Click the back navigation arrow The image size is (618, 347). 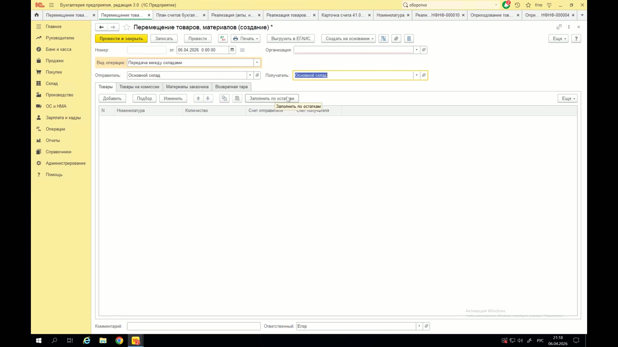(101, 27)
